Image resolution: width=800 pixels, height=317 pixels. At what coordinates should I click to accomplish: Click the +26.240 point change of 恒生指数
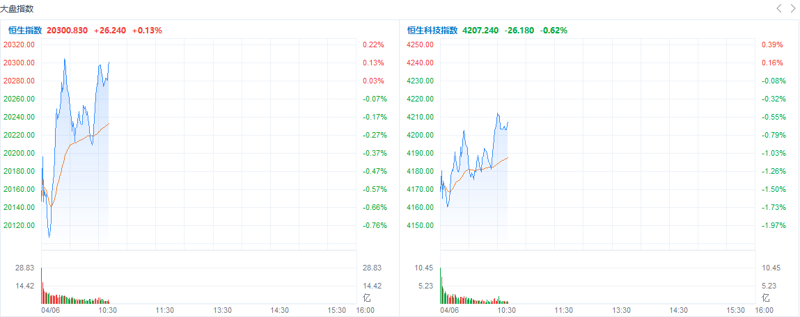(110, 31)
